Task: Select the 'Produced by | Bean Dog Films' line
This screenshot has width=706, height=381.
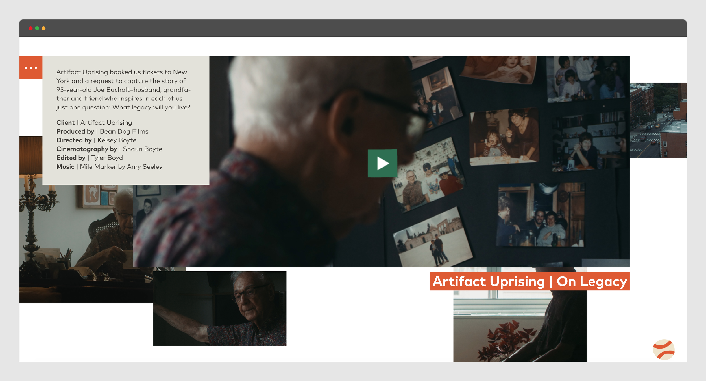Action: coord(102,131)
